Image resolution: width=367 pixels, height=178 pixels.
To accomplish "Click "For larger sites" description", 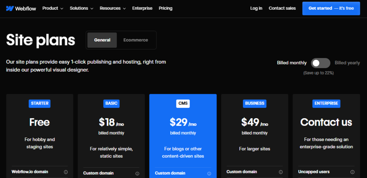I will (255, 149).
